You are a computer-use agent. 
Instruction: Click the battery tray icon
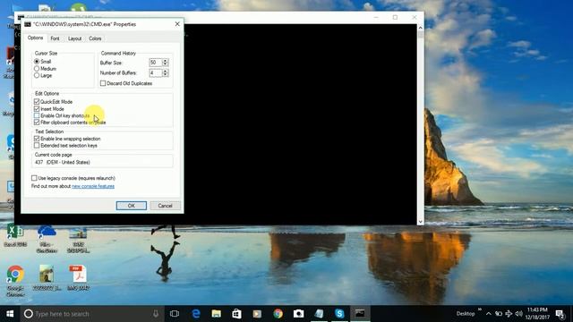tap(499, 314)
